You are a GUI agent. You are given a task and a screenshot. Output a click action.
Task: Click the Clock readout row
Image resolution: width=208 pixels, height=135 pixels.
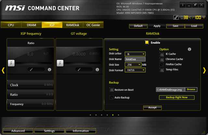tap(31, 85)
